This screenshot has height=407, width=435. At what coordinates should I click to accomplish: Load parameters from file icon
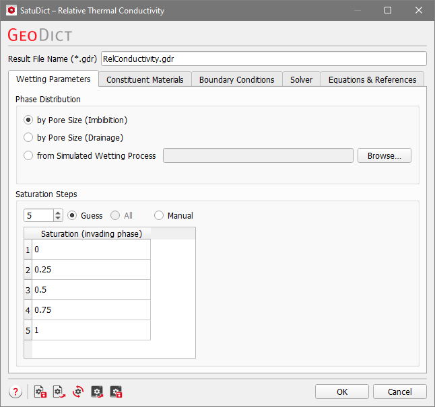pyautogui.click(x=59, y=392)
